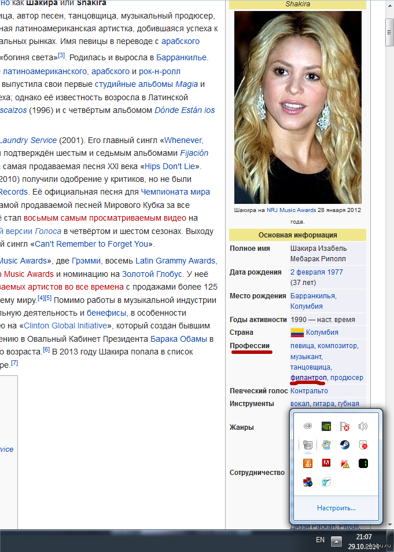This screenshot has width=394, height=552.
Task: Click the orange Java update tray icon
Action: (x=308, y=463)
